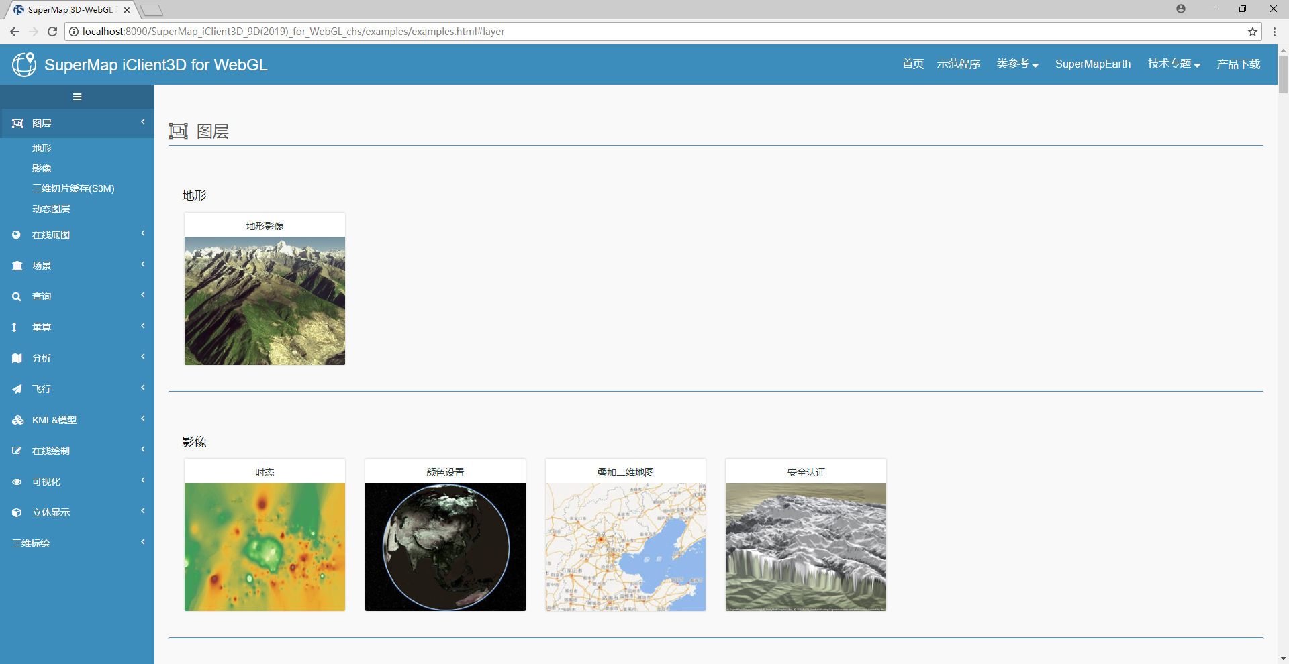
Task: Click the 叠加二维地图 card title
Action: point(626,472)
